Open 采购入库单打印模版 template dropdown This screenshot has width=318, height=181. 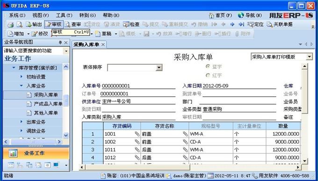(x=309, y=57)
